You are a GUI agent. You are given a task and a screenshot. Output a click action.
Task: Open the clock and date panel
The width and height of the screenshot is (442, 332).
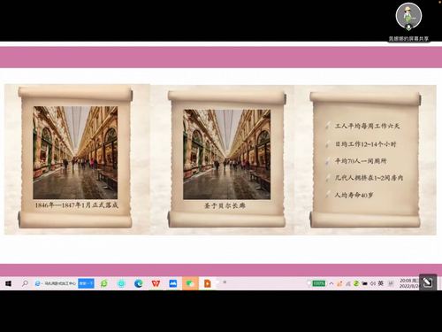point(409,283)
